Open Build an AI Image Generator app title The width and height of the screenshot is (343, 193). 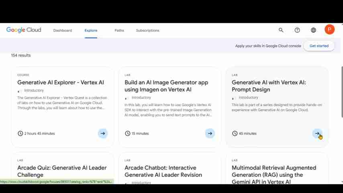tap(166, 86)
